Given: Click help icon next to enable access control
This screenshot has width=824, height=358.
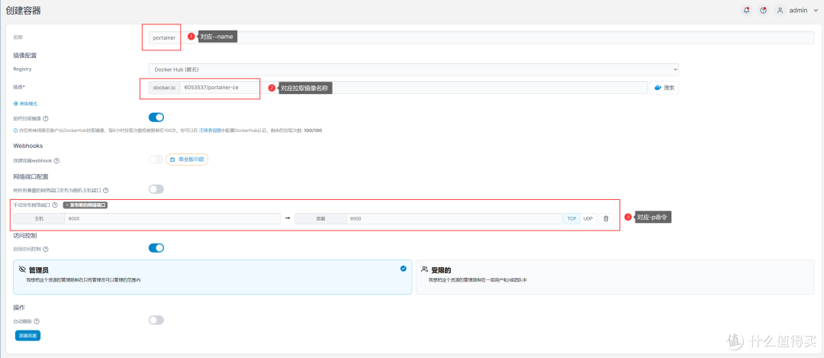Looking at the screenshot, I should point(46,249).
